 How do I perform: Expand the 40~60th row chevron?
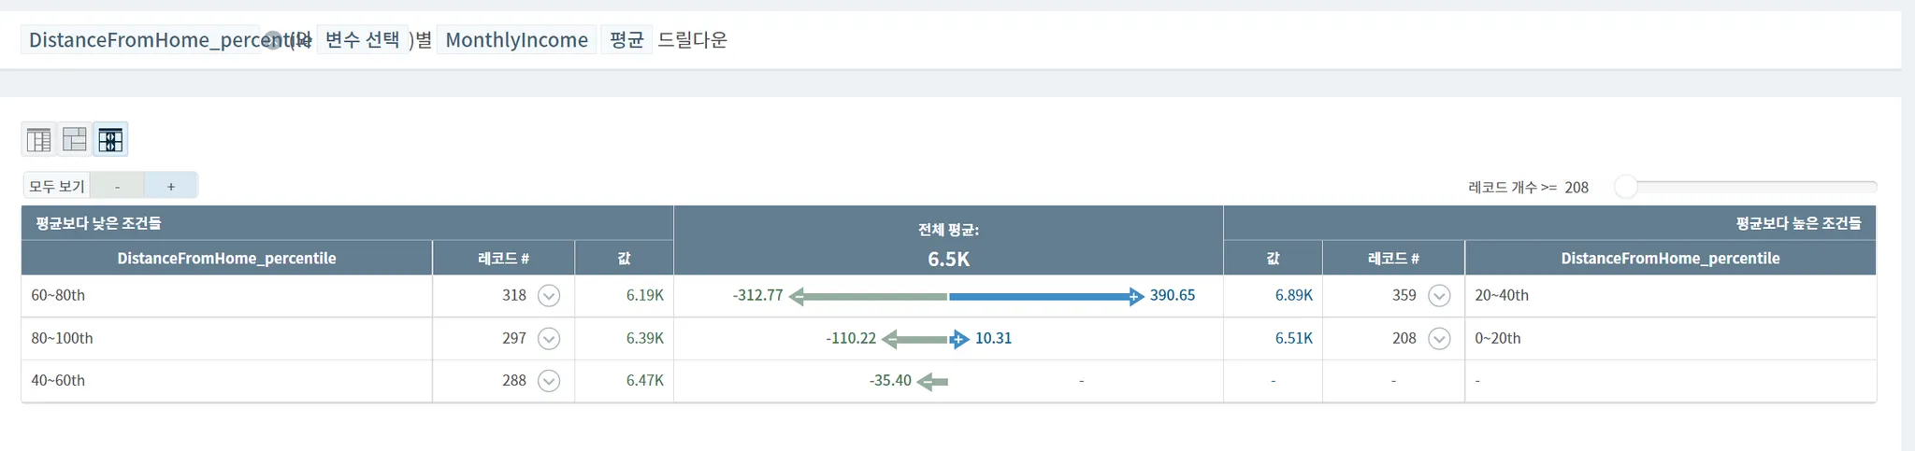click(x=549, y=381)
